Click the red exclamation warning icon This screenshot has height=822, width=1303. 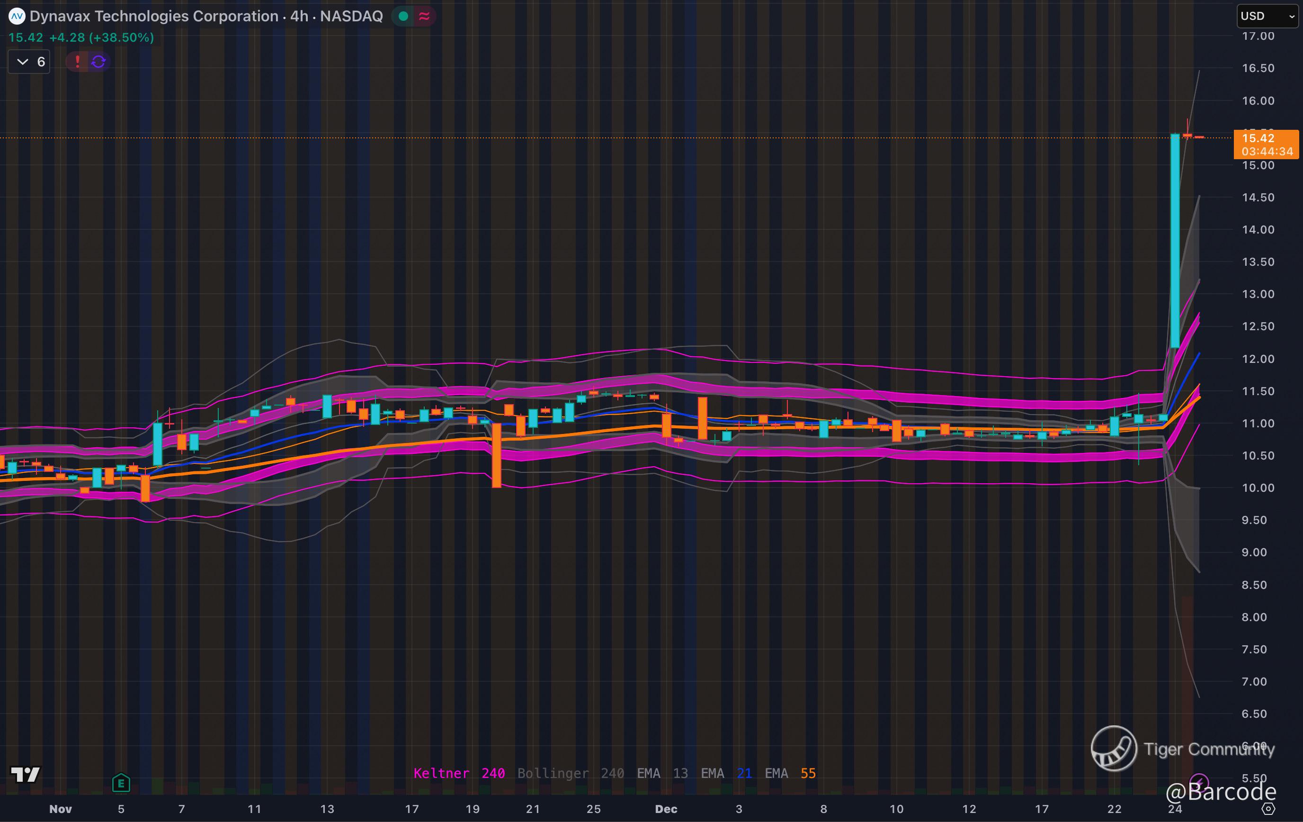77,62
